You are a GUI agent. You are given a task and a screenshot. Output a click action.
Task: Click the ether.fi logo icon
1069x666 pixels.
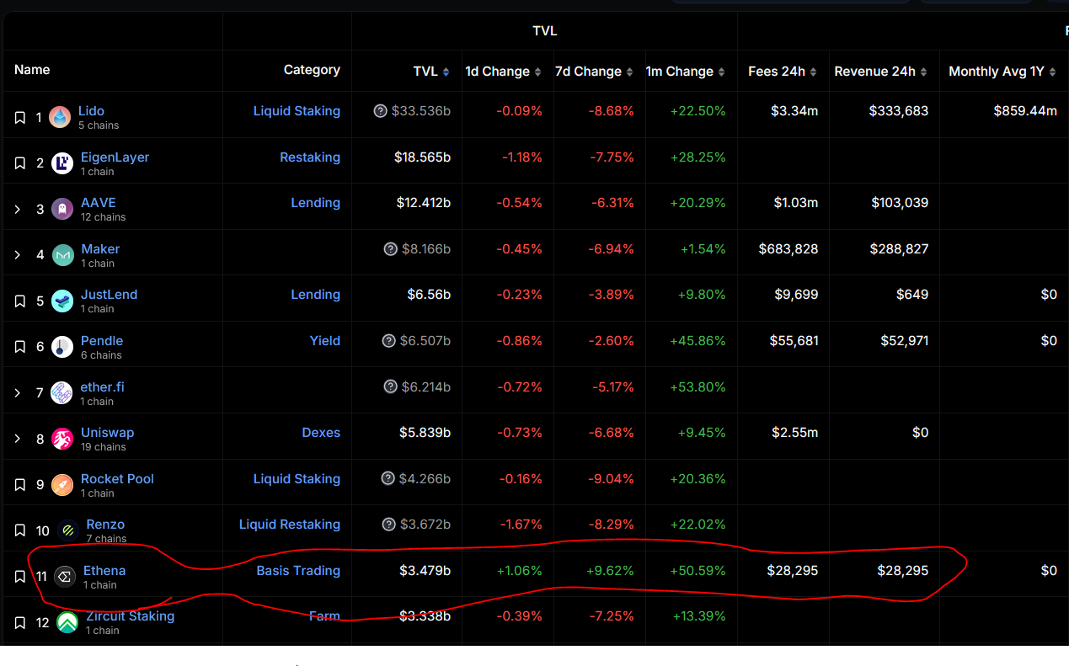coord(62,393)
